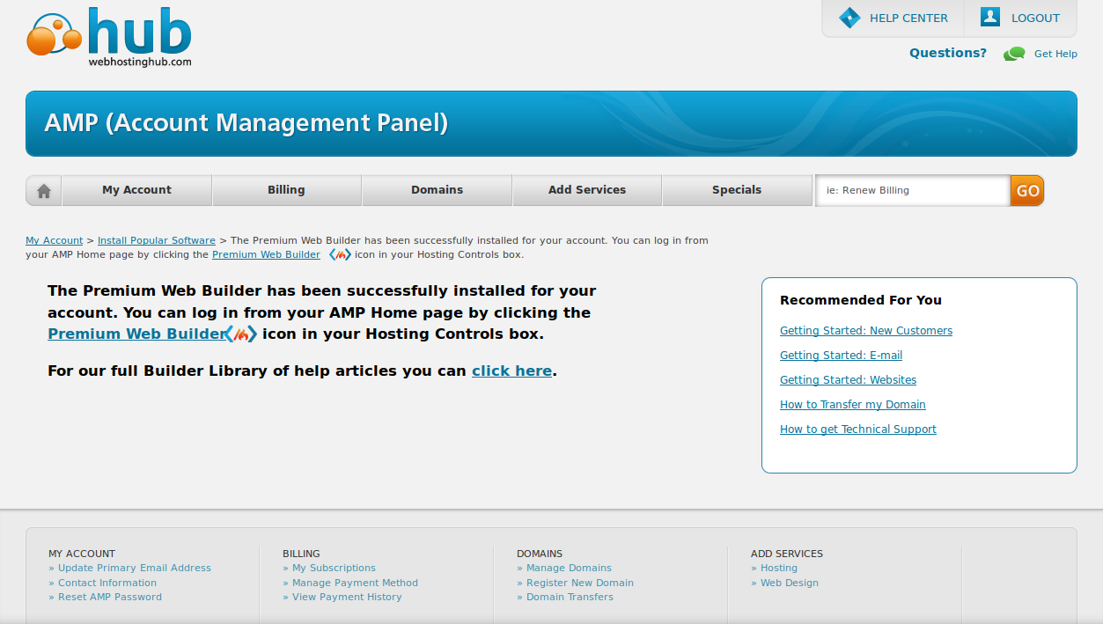Click the green chat bubbles Get Help icon
The height and width of the screenshot is (624, 1103).
(x=1014, y=54)
